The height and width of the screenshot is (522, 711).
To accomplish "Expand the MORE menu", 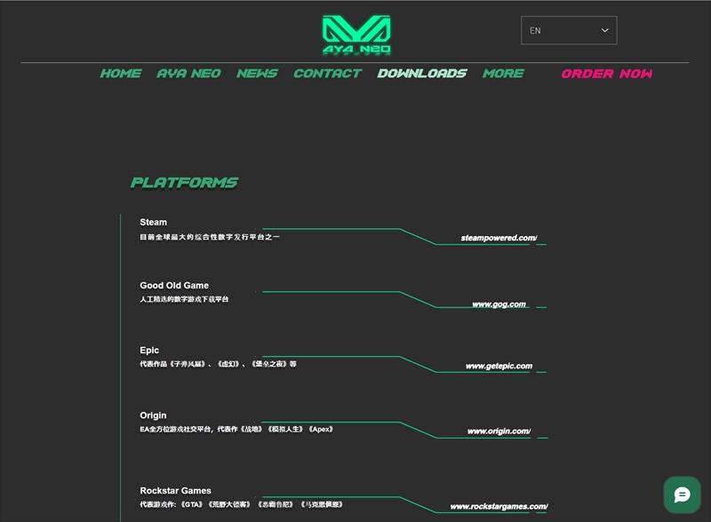I will coord(503,74).
